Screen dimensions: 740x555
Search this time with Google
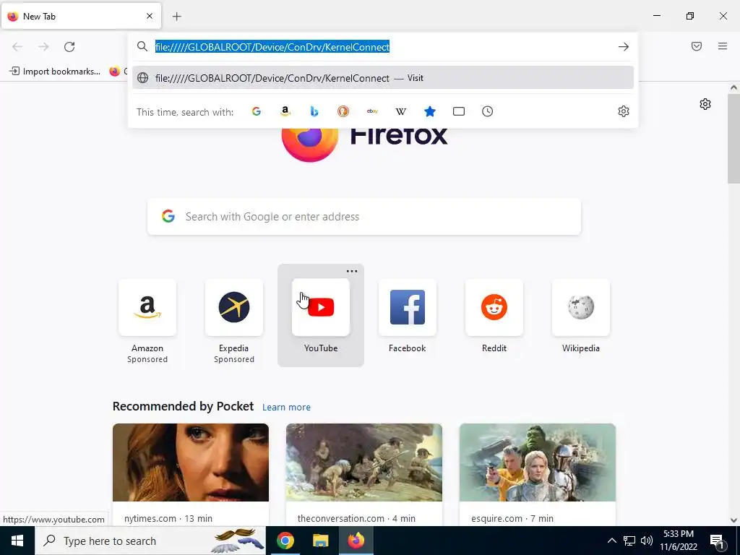(x=257, y=111)
